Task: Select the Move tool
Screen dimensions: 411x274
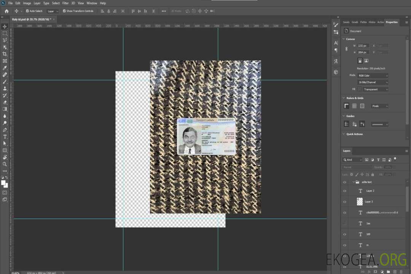Action: (5, 26)
